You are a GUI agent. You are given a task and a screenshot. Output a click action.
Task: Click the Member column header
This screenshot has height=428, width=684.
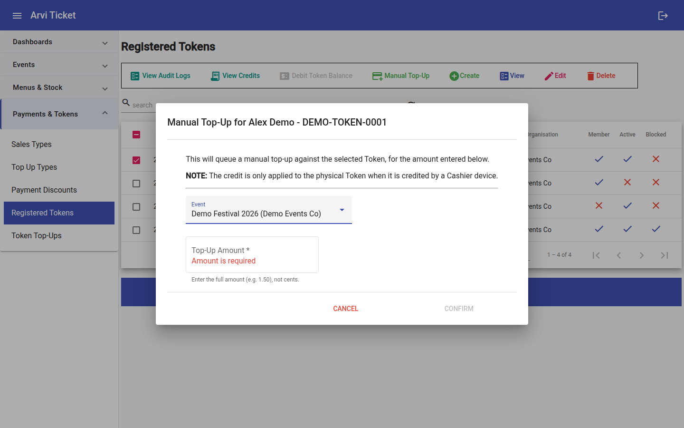[599, 135]
